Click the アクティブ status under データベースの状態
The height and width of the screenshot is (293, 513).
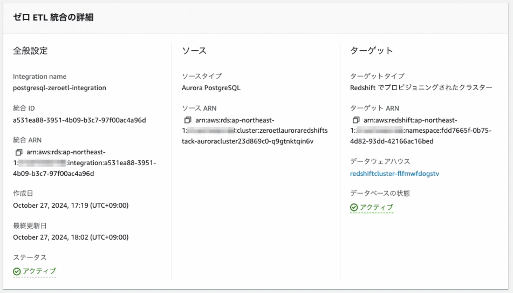[x=371, y=207]
